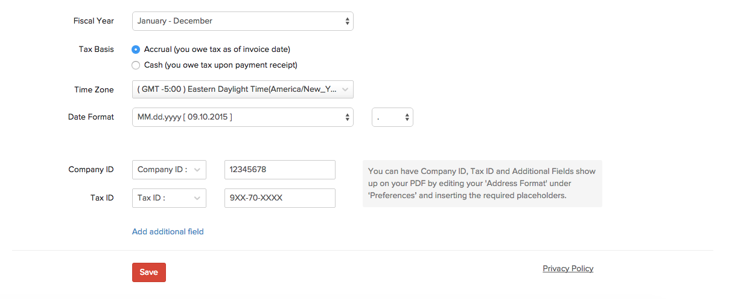Screen dimensions: 732x299
Task: Select the Cash tax basis option
Action: click(x=136, y=65)
